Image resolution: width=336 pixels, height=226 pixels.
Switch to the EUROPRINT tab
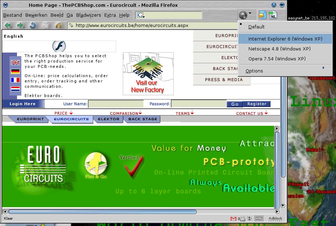30,119
